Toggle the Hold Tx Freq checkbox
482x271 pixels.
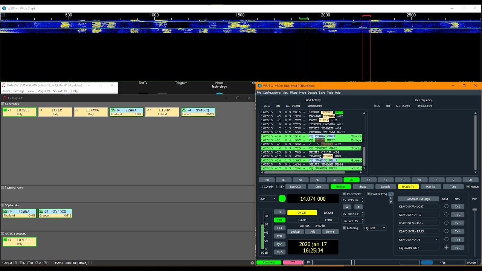369,194
